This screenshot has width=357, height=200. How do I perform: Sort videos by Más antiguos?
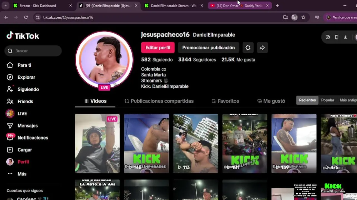[348, 100]
